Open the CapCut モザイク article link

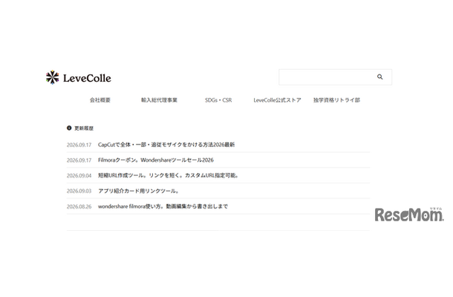point(166,145)
